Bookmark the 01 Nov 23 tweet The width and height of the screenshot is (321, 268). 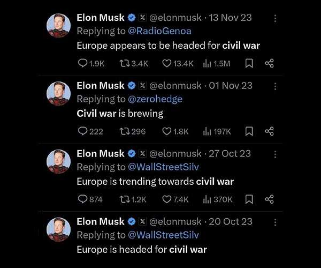tap(249, 131)
